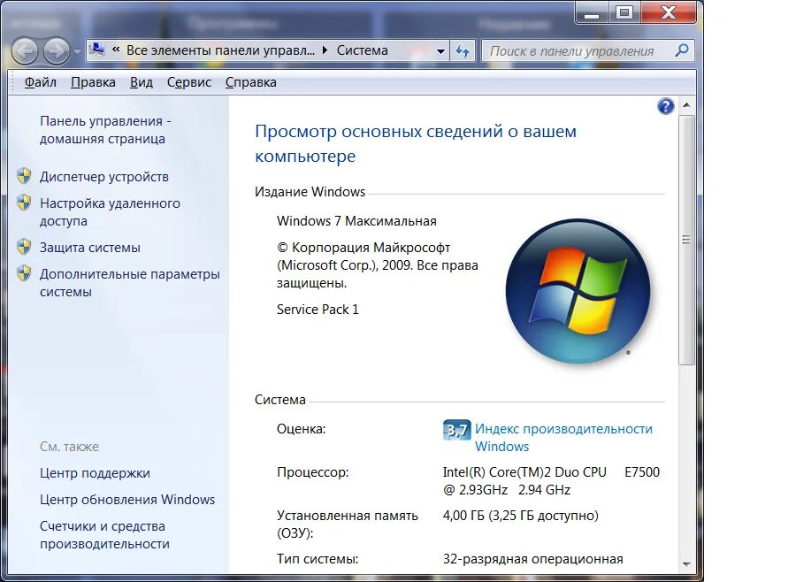Open the 'Сервис' menu
The image size is (796, 582).
point(189,82)
